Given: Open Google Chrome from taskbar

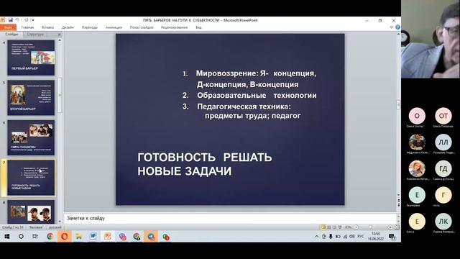Looking at the screenshot, I should click(x=50, y=237).
